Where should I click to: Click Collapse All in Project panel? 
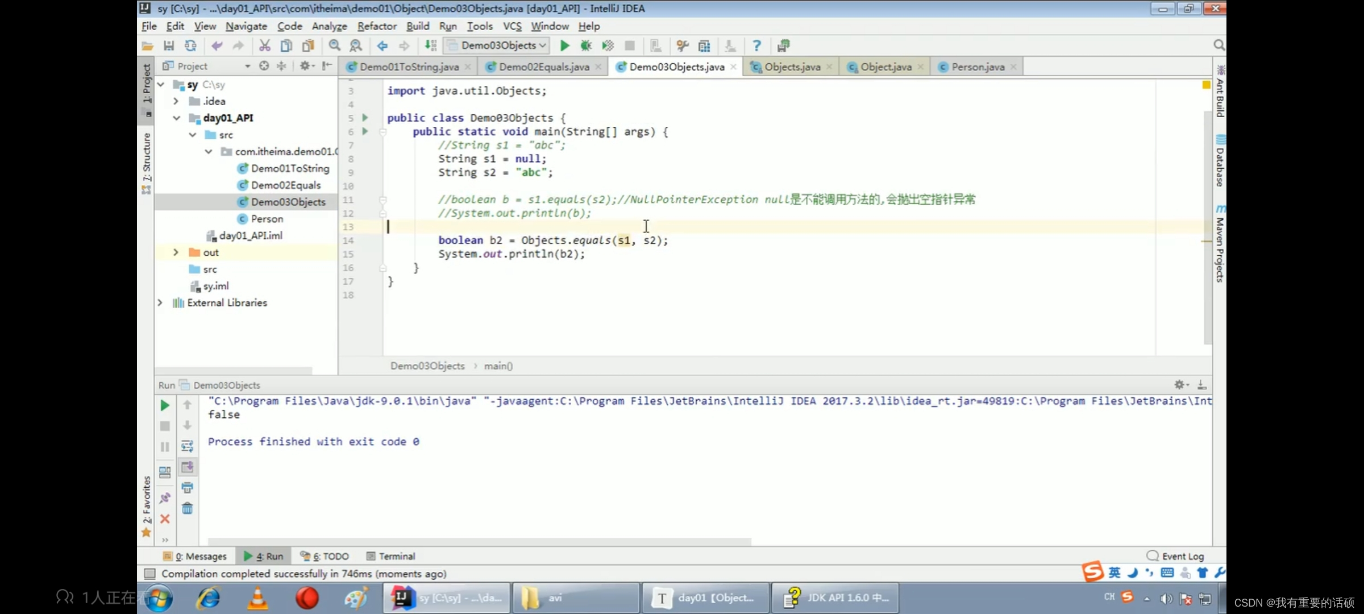[281, 67]
